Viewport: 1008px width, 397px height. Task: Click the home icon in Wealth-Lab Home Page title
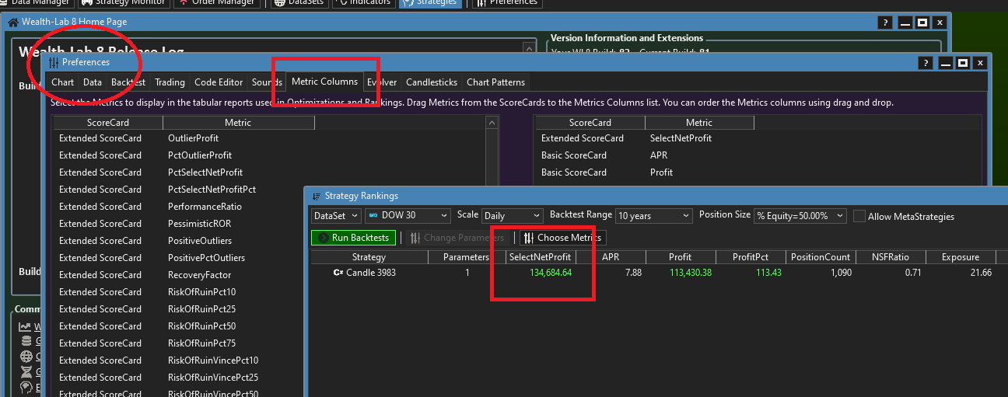[x=13, y=23]
